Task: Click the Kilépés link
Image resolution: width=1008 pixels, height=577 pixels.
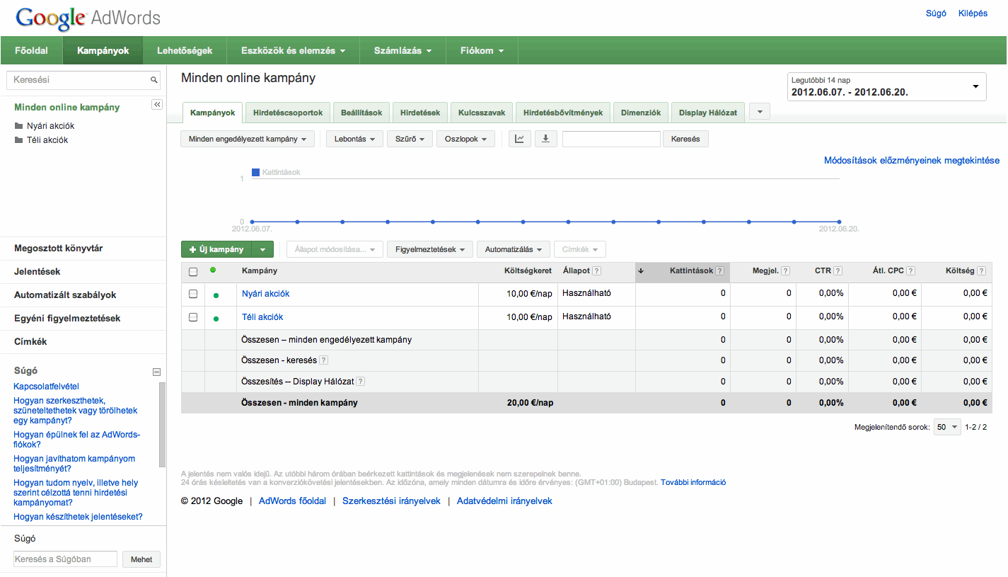Action: pos(973,13)
